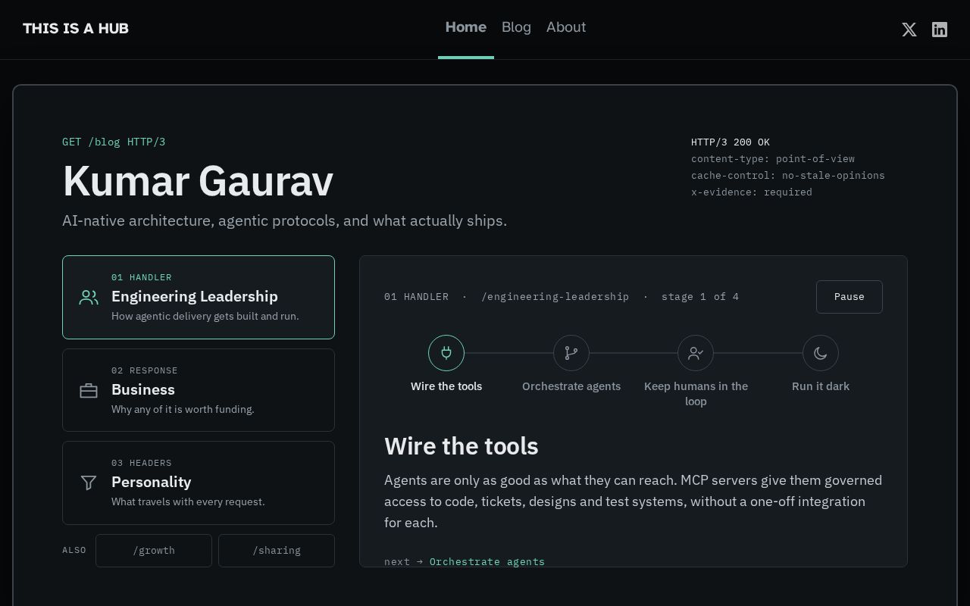Click the content-type: point-of-view header
This screenshot has height=606, width=970.
(773, 158)
